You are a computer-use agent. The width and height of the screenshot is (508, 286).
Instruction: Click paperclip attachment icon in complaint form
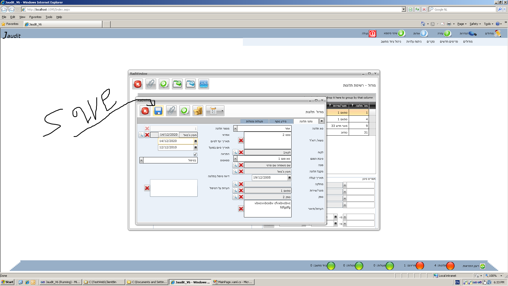(x=171, y=111)
